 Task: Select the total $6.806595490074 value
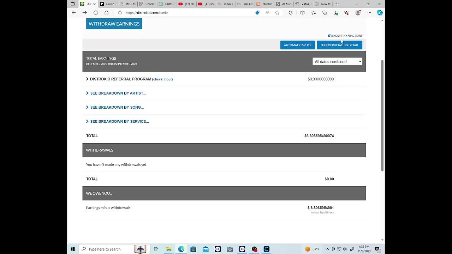tap(319, 136)
